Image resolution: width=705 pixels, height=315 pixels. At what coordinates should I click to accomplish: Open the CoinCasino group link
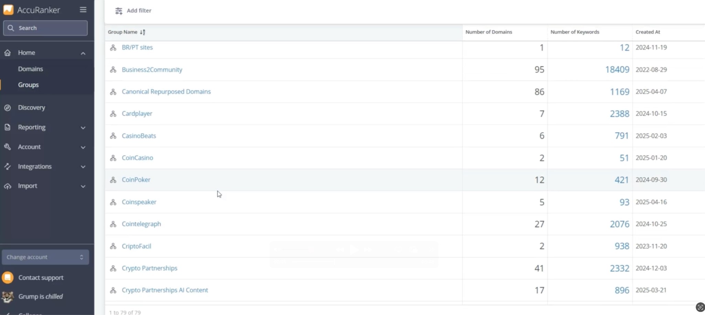point(137,158)
